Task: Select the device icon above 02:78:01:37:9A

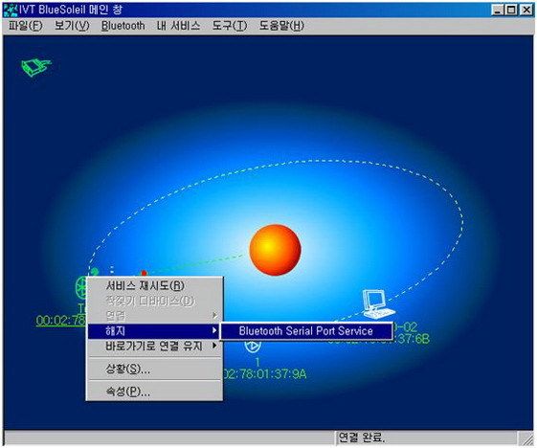Action: pos(253,346)
